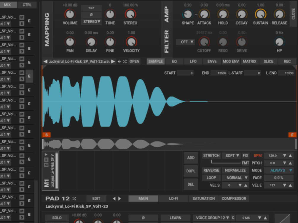Viewport: 298px width, 223px height.
Task: Click DEL delete layer button
Action: 191,185
